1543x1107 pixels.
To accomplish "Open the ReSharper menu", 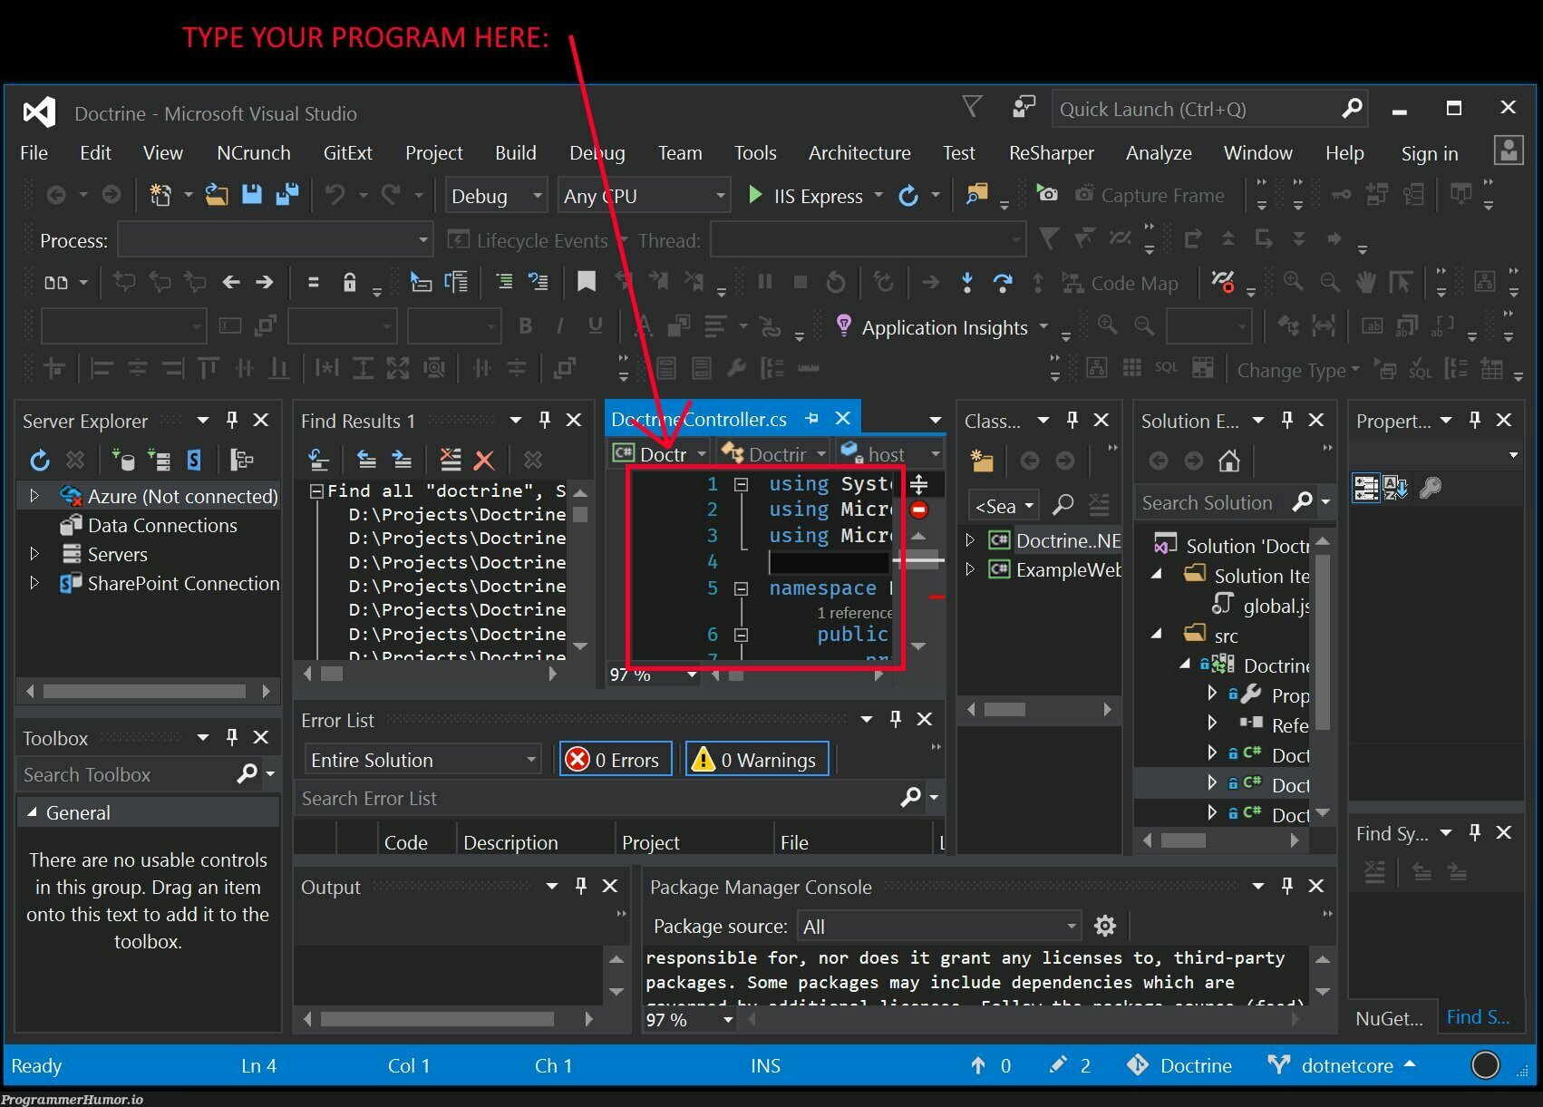I will [1052, 152].
